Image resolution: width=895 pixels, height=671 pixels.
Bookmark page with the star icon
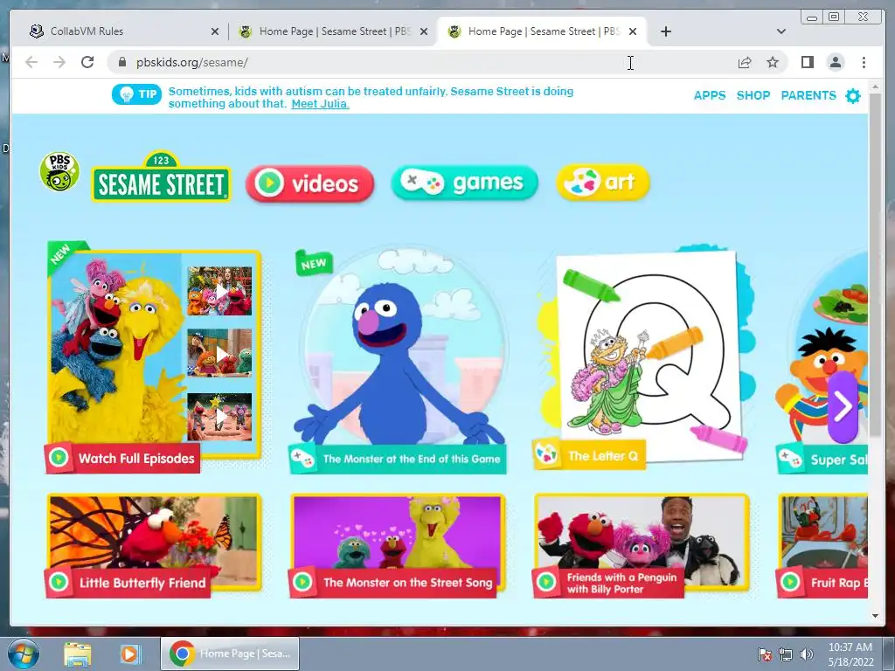coord(773,62)
